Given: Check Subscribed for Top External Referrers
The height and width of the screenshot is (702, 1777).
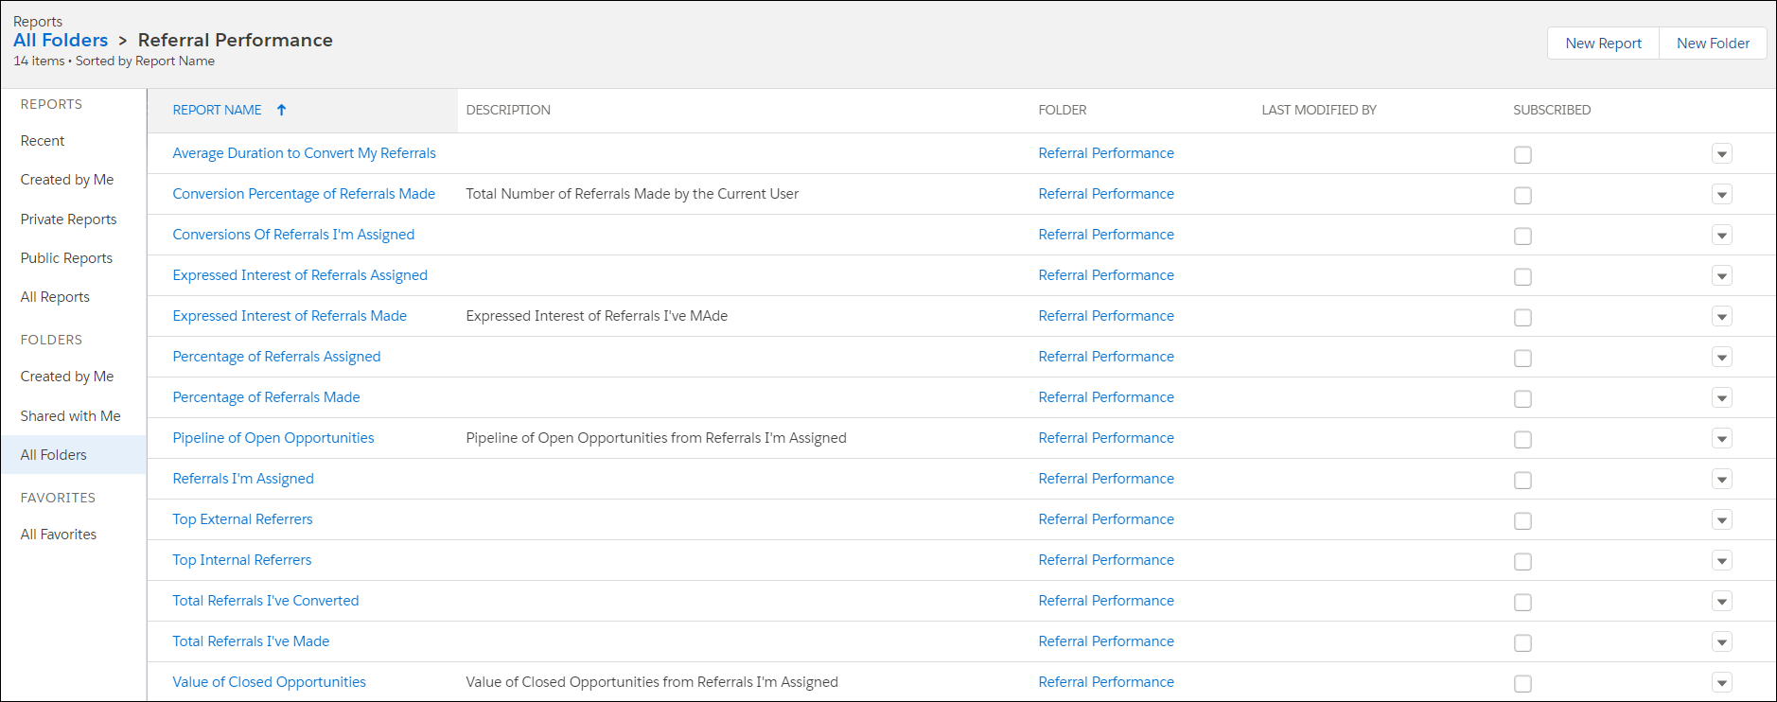Looking at the screenshot, I should [1522, 521].
